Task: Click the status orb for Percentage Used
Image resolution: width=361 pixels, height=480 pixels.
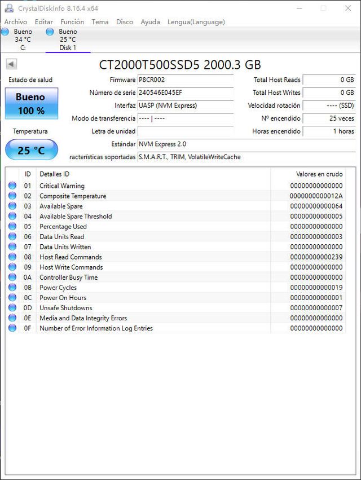Action: tap(12, 226)
